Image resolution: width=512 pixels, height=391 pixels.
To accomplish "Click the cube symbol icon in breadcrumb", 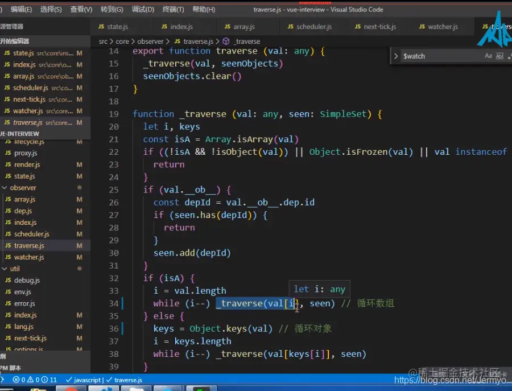I will point(226,42).
